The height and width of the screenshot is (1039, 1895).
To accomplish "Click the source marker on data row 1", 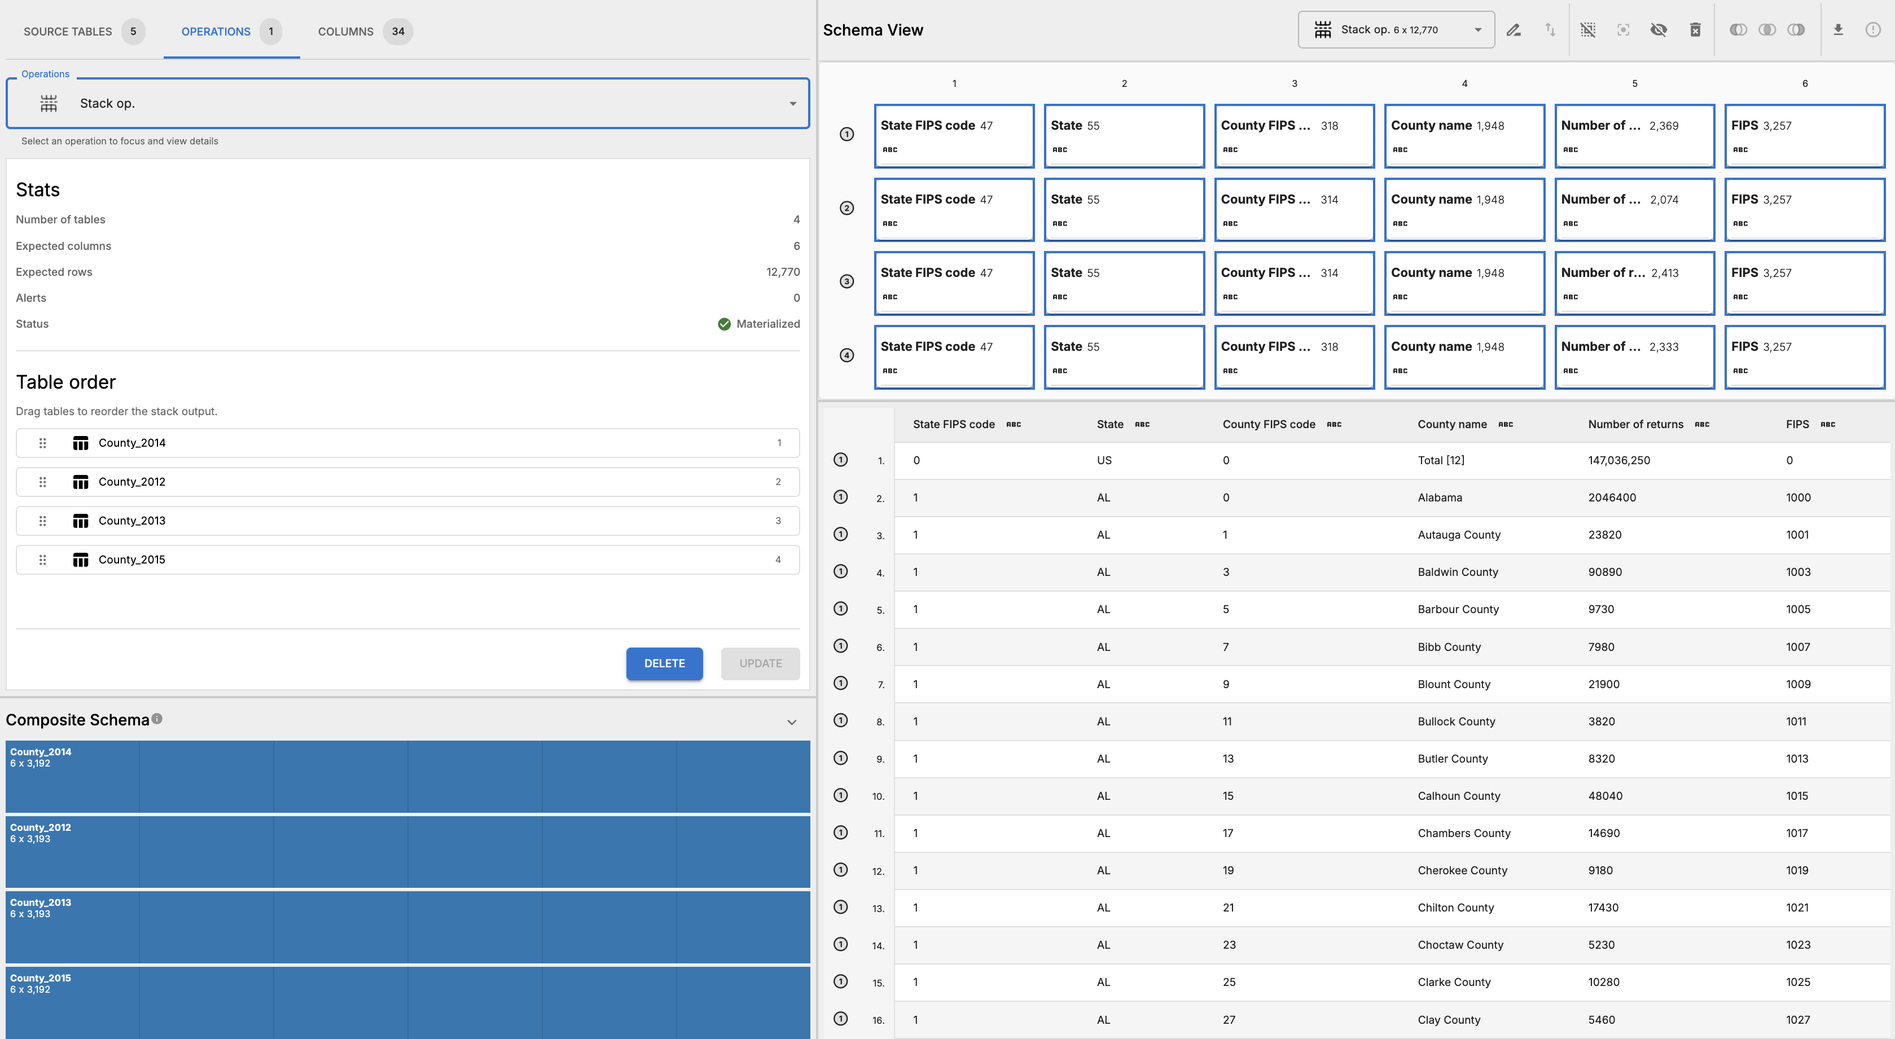I will coord(840,460).
